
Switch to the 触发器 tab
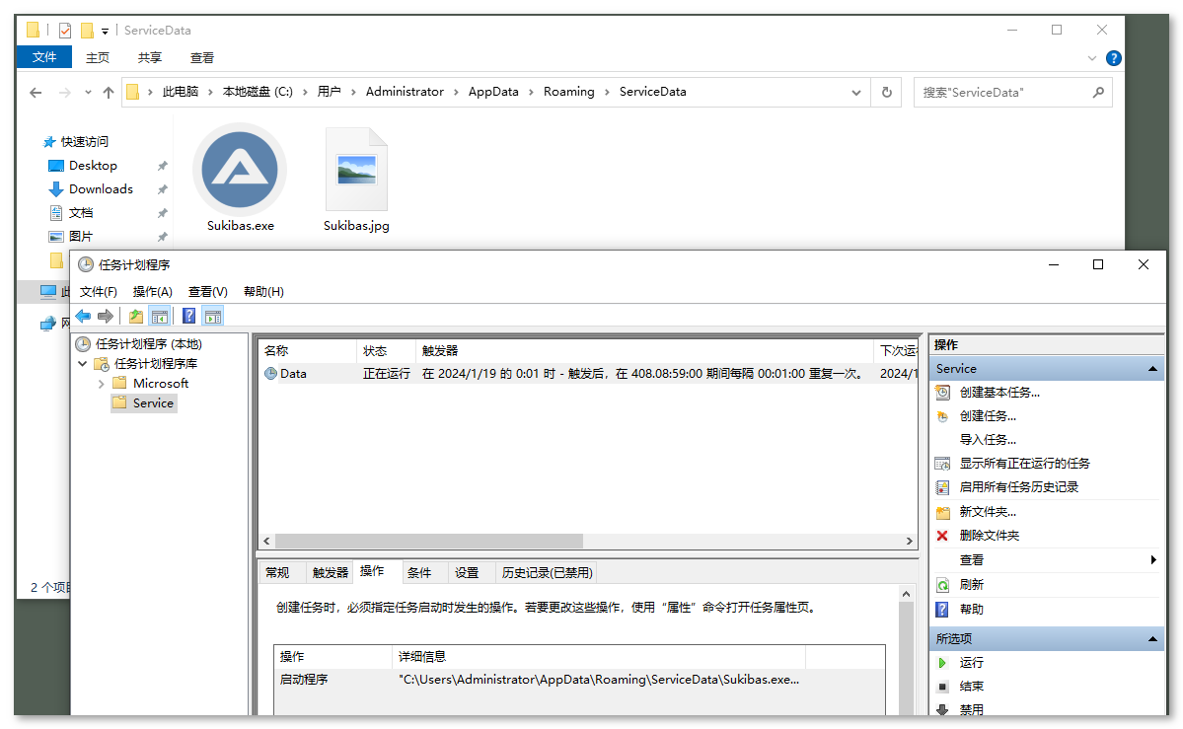click(331, 573)
